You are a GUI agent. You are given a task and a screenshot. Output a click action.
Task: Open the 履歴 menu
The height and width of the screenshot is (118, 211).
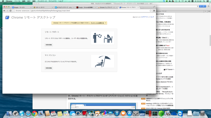(x=34, y=1)
